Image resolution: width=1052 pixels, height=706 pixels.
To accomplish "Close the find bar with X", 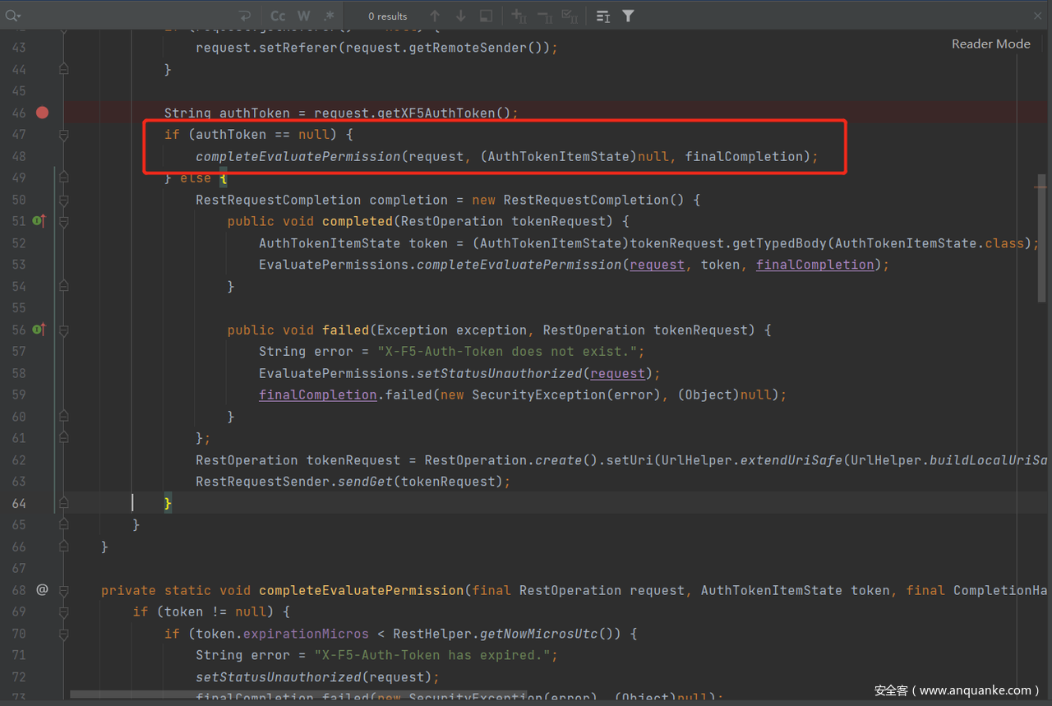I will pos(1038,16).
